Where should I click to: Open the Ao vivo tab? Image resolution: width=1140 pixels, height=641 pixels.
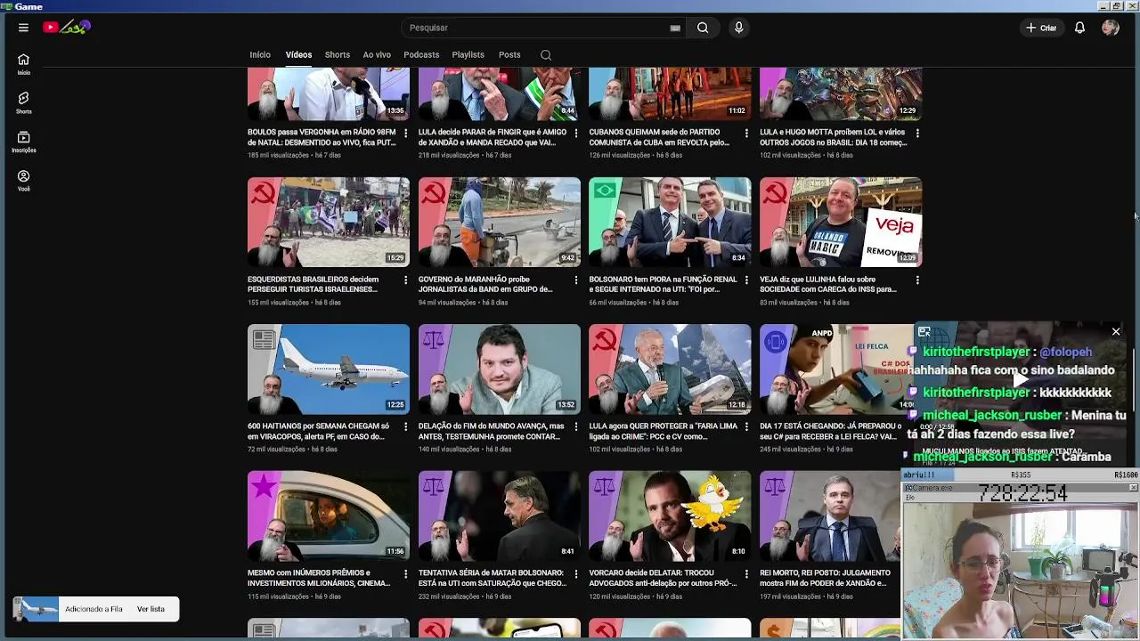coord(377,55)
